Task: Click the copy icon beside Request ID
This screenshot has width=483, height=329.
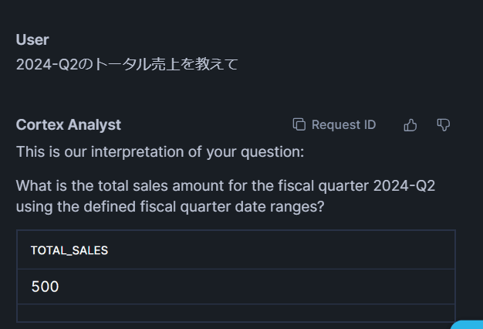Action: point(299,125)
